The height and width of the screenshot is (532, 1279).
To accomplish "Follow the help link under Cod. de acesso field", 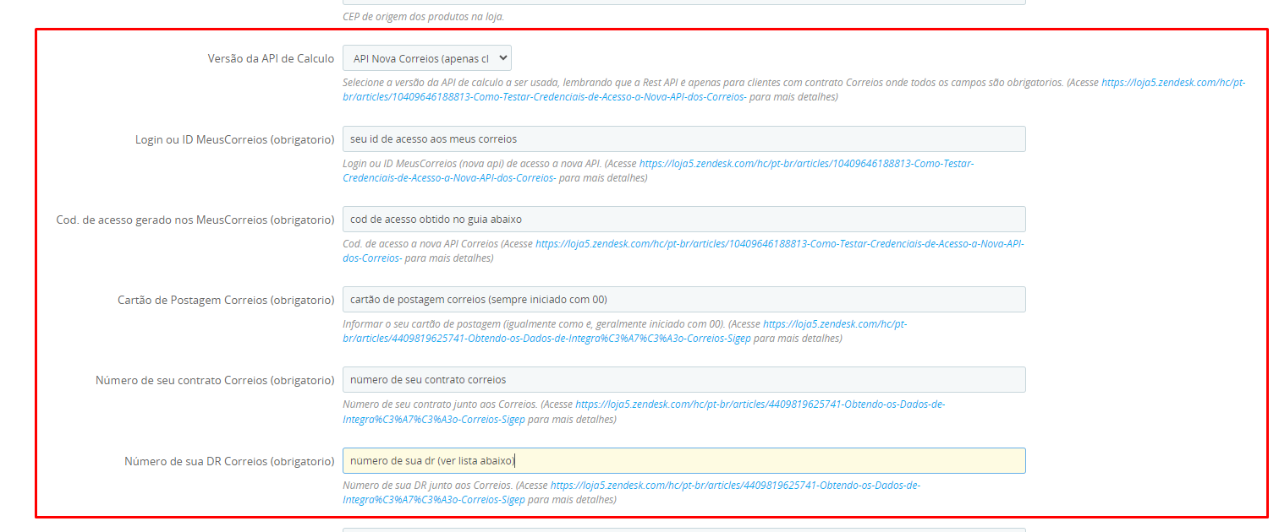I will click(x=683, y=251).
